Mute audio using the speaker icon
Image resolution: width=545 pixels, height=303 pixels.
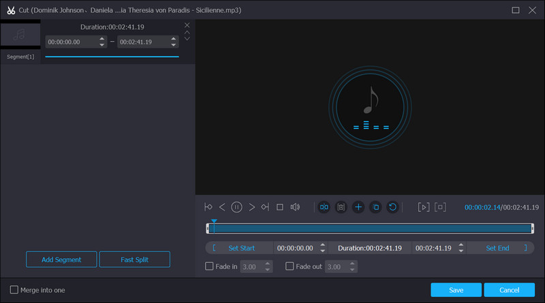[295, 207]
